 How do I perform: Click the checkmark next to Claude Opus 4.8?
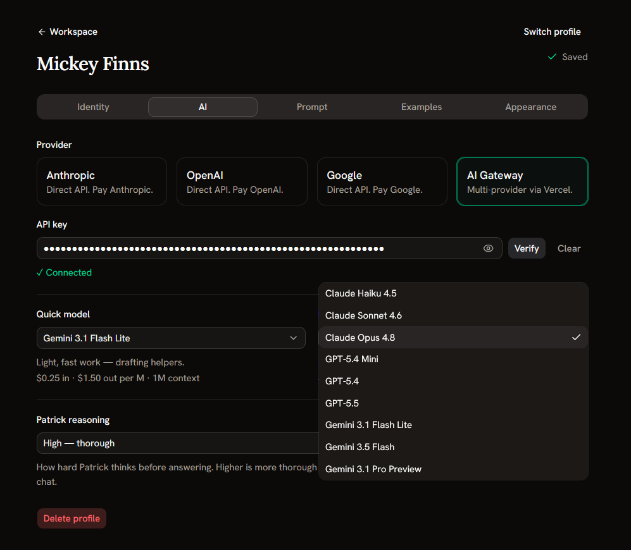pos(577,338)
